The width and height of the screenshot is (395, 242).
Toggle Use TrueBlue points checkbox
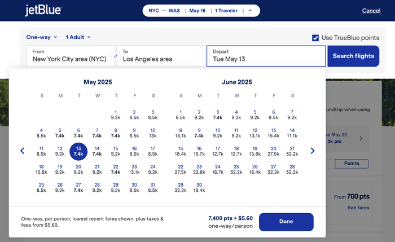(x=315, y=38)
